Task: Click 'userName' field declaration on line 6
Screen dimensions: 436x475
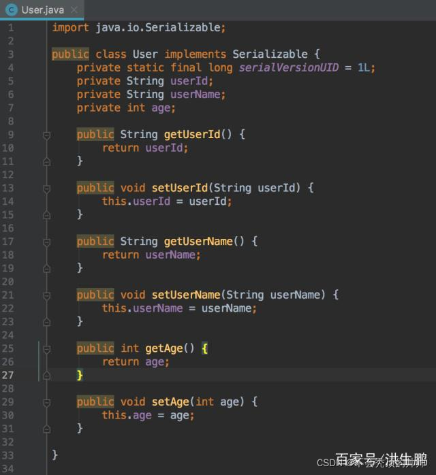Action: click(196, 94)
